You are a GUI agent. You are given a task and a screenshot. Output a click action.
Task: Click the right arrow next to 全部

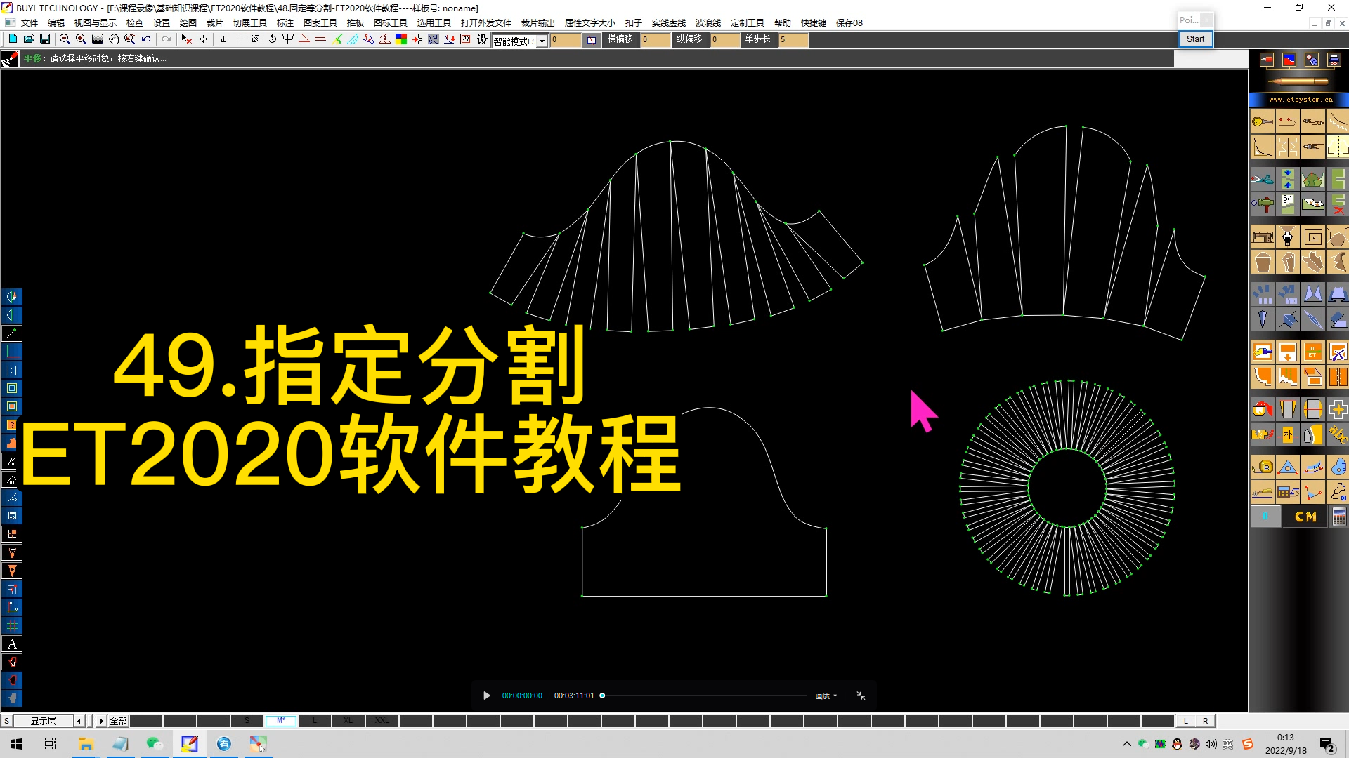[x=101, y=721]
